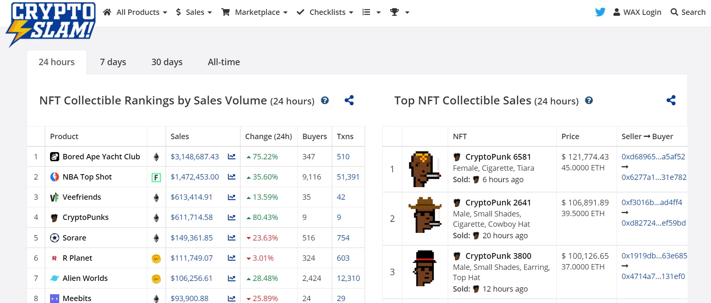Viewport: 711px width, 303px height.
Task: Open transactions count 12,310
Action: [348, 278]
